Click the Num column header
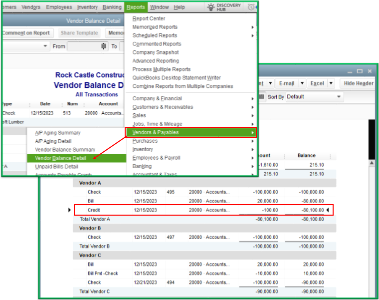This screenshot has width=379, height=300. pos(72,104)
